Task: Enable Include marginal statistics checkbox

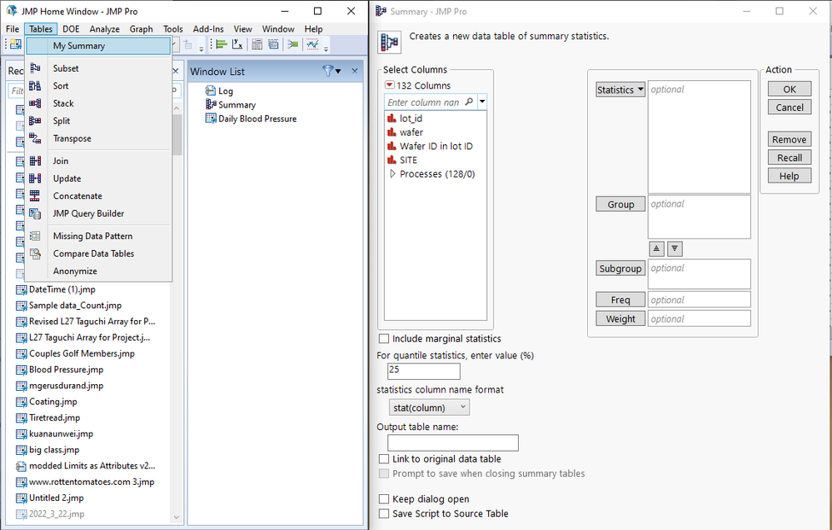Action: point(384,338)
